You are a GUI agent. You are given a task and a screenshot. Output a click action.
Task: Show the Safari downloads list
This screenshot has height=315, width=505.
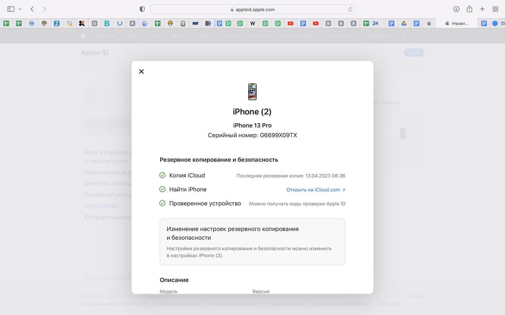(456, 9)
